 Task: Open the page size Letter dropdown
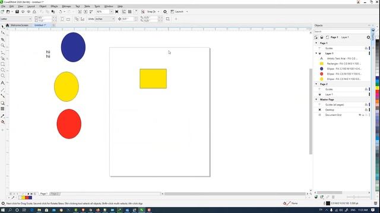(x=30, y=19)
